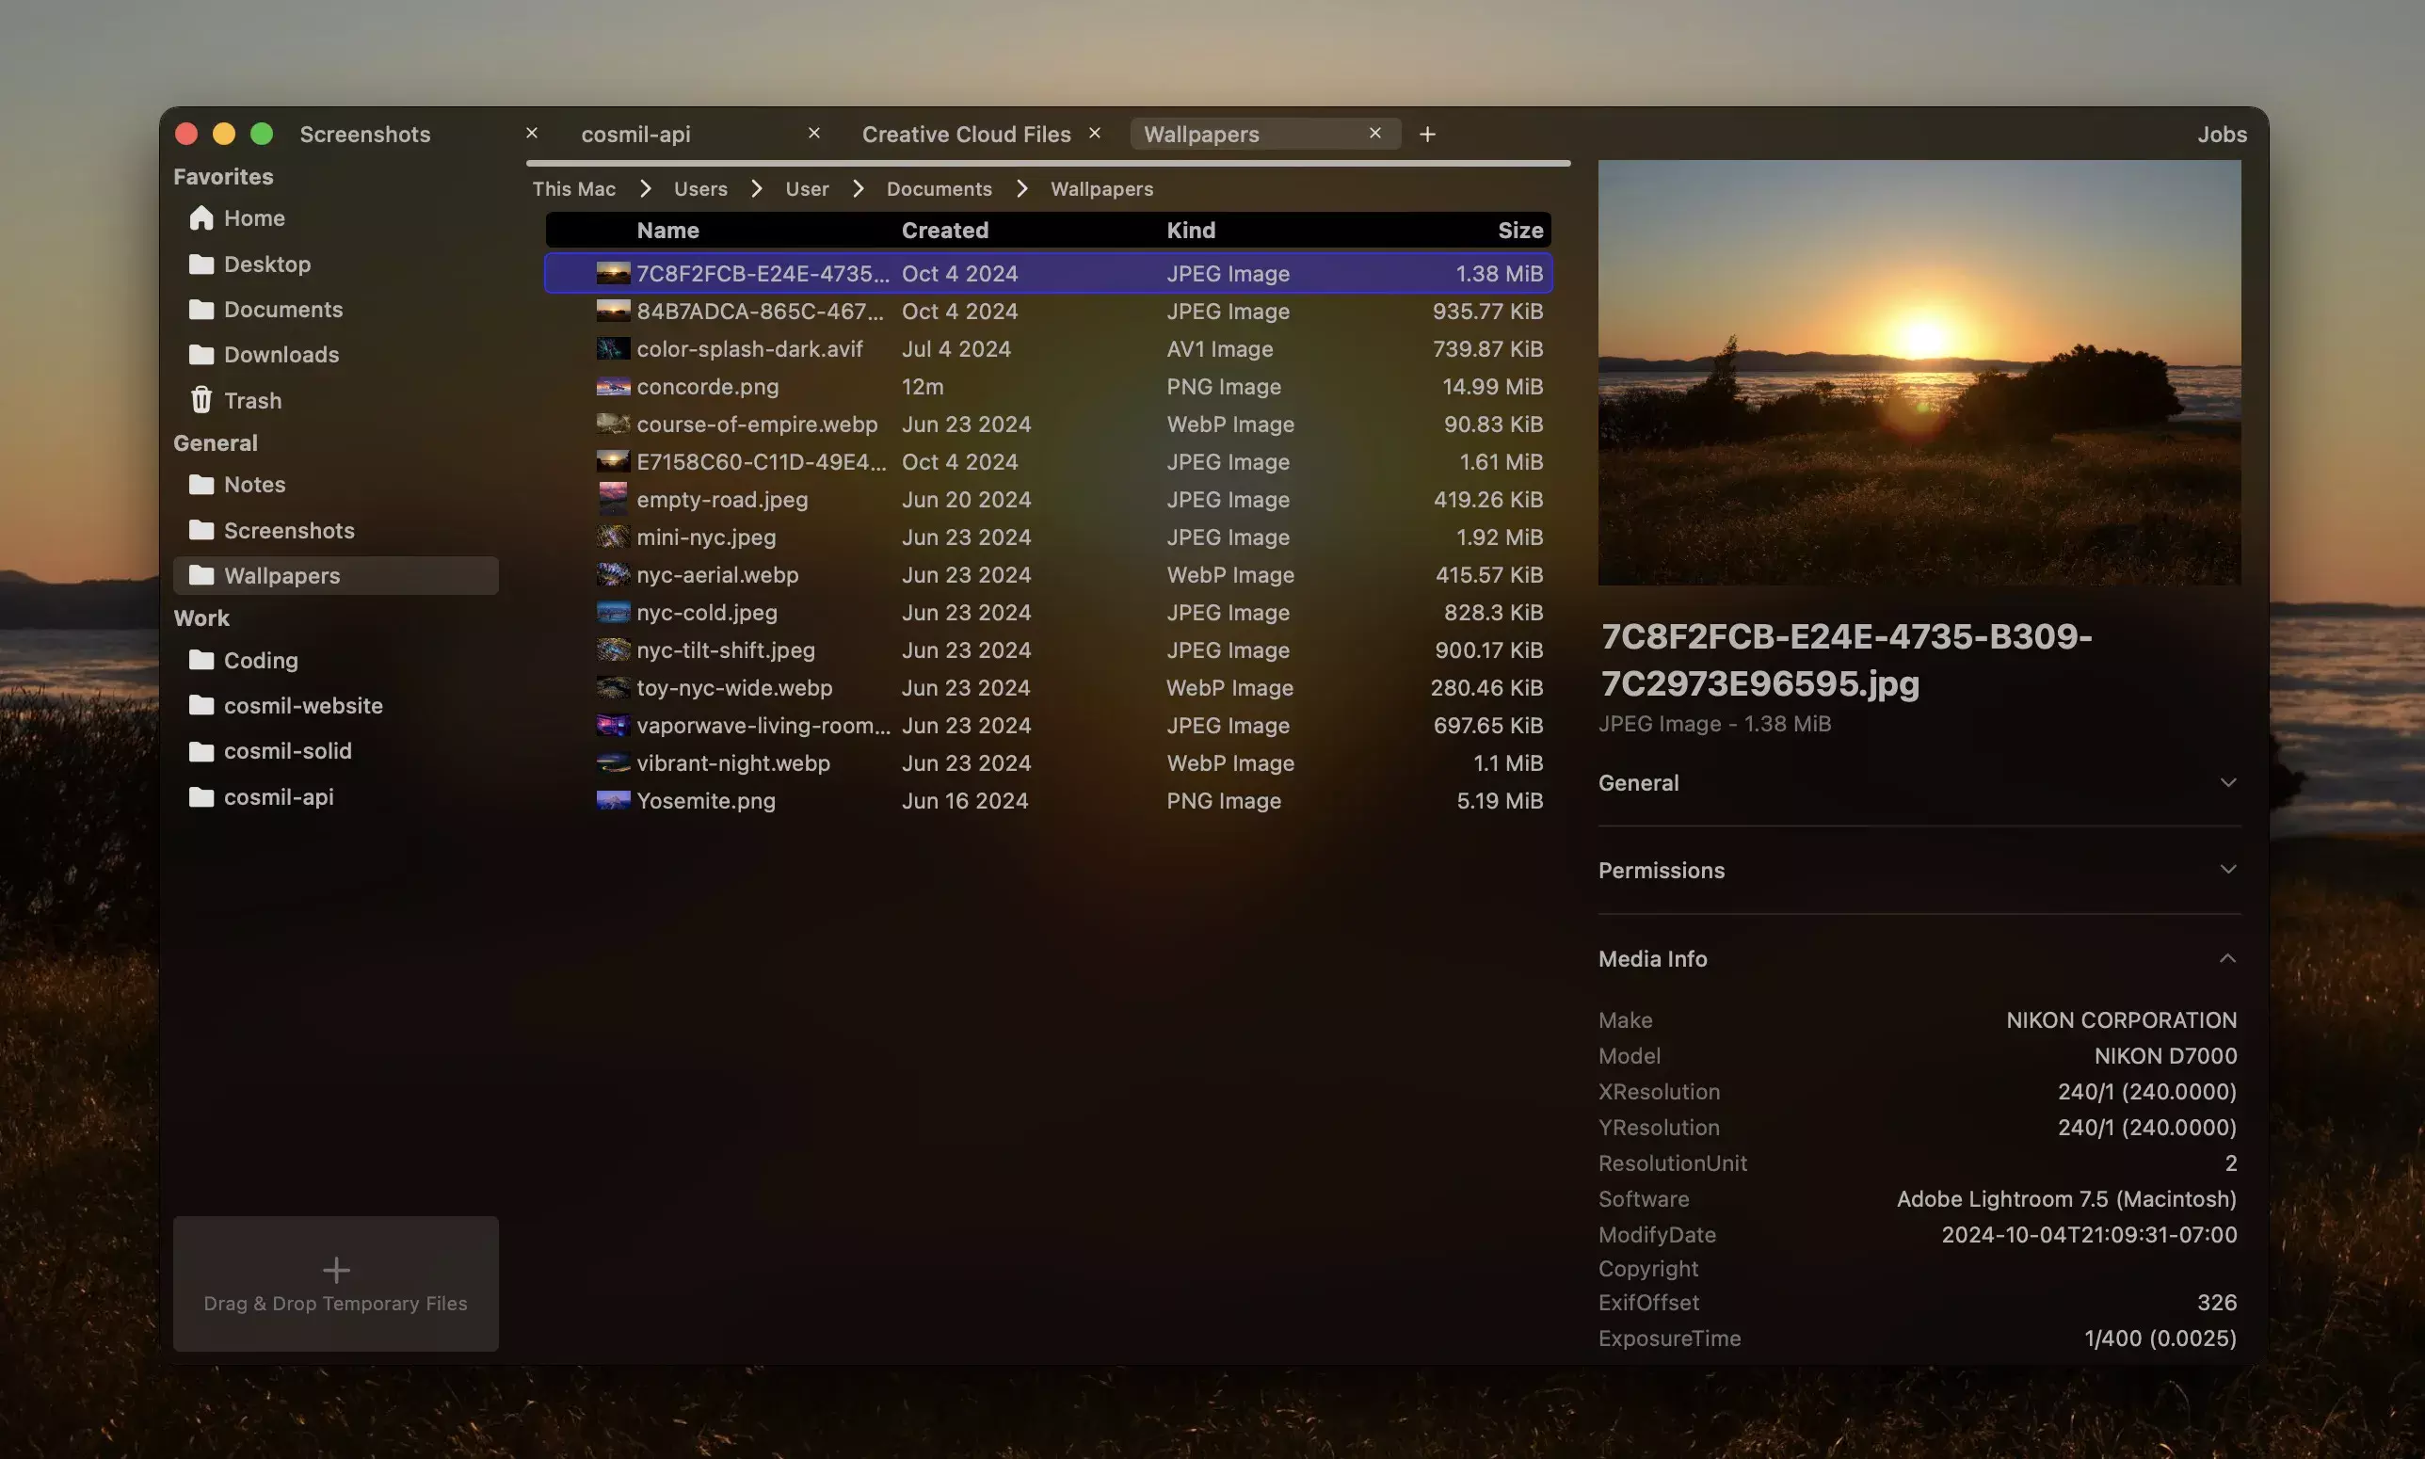Switch to the Screenshots tab
Viewport: 2425px width, 1459px height.
click(364, 134)
